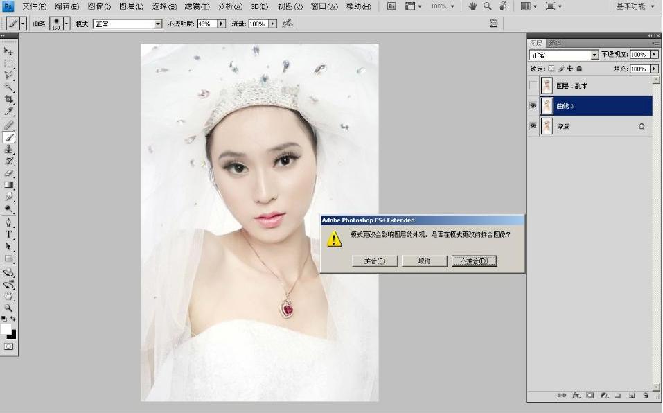
Task: Open the 流量 flow slider arrow
Action: [x=273, y=24]
